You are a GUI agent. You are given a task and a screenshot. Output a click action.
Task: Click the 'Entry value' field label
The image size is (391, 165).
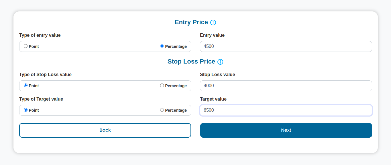pos(212,35)
